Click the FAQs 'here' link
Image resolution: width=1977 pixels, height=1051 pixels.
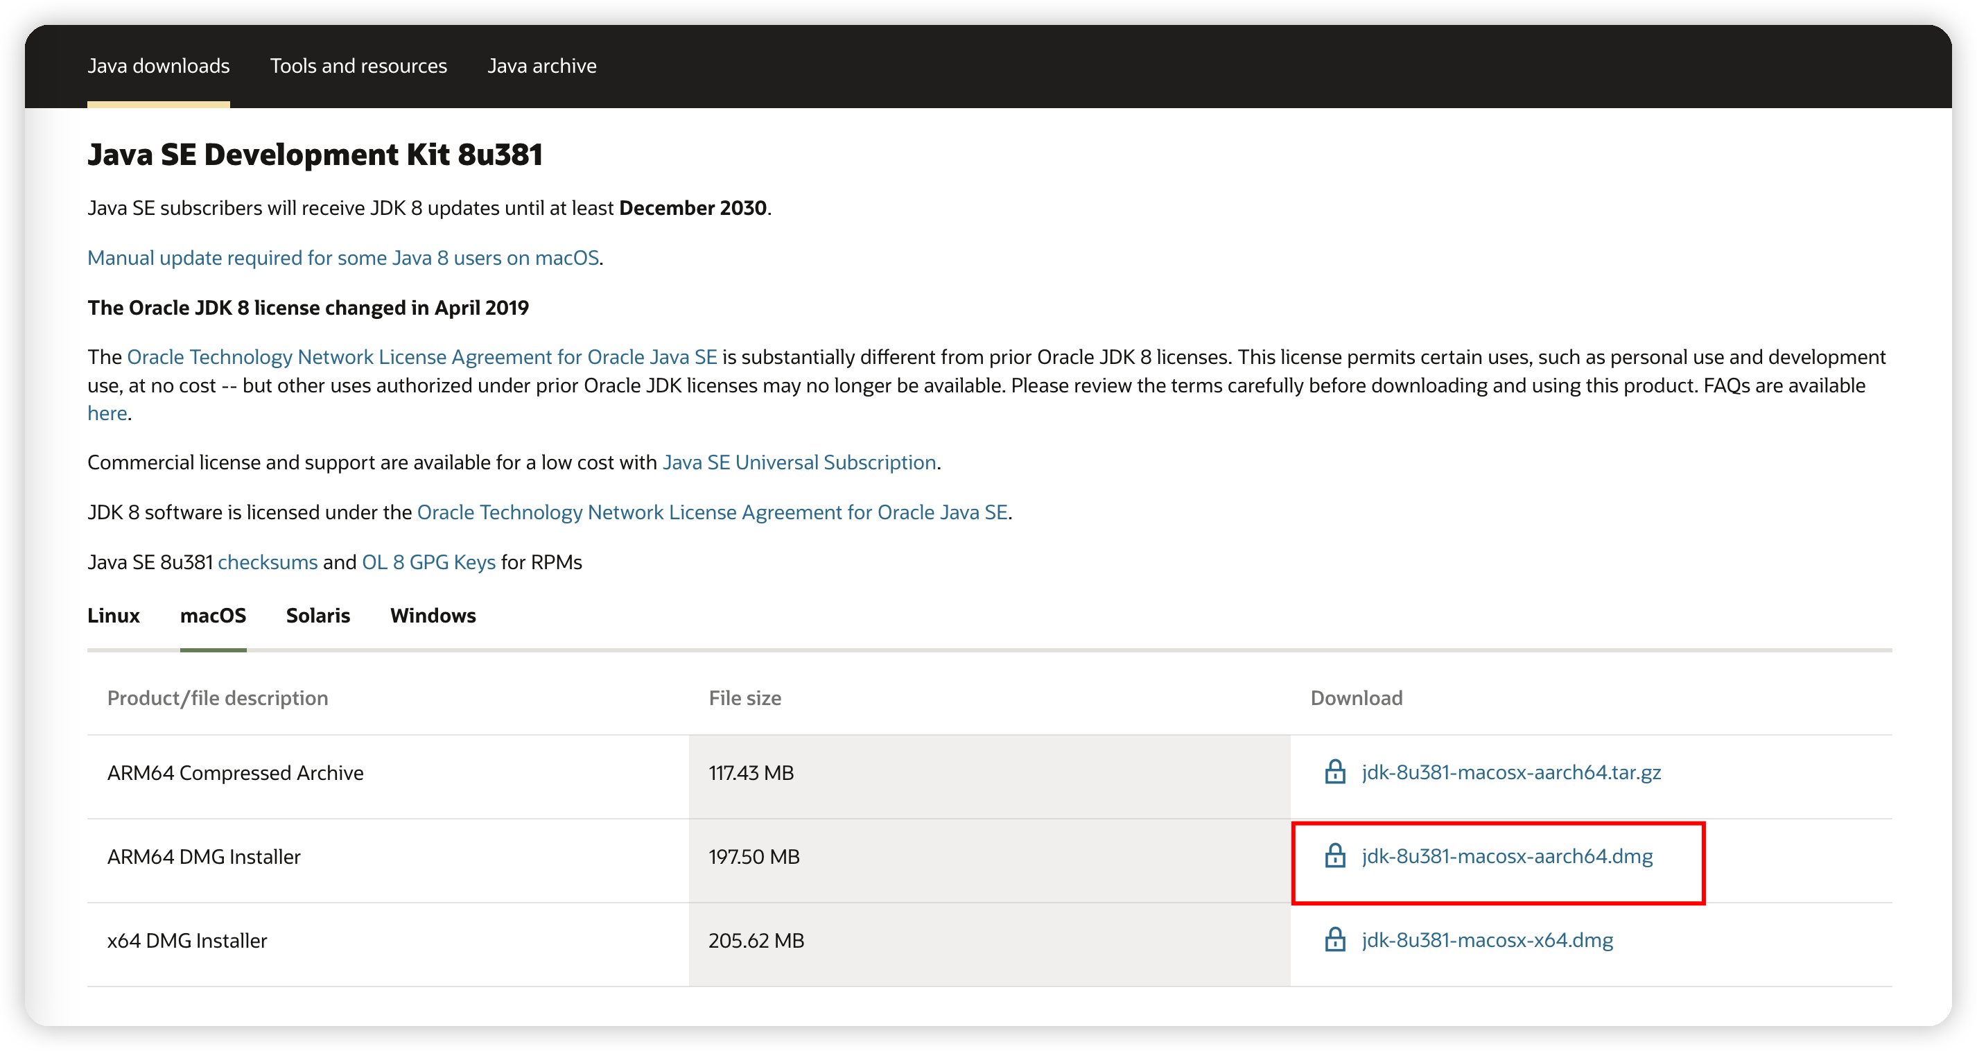(107, 413)
